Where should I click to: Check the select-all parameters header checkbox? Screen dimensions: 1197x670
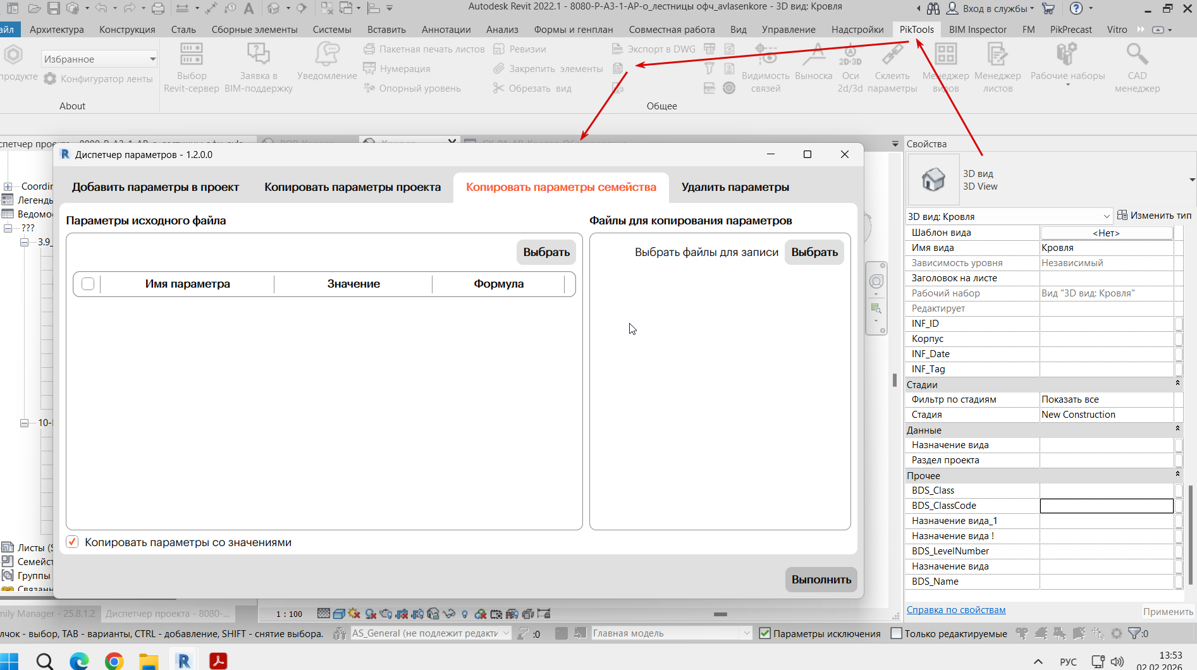pos(88,284)
